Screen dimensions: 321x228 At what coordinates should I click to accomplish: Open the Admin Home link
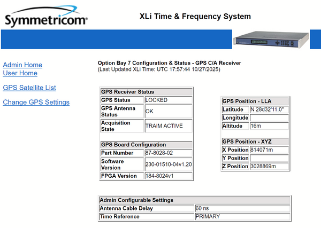[22, 65]
